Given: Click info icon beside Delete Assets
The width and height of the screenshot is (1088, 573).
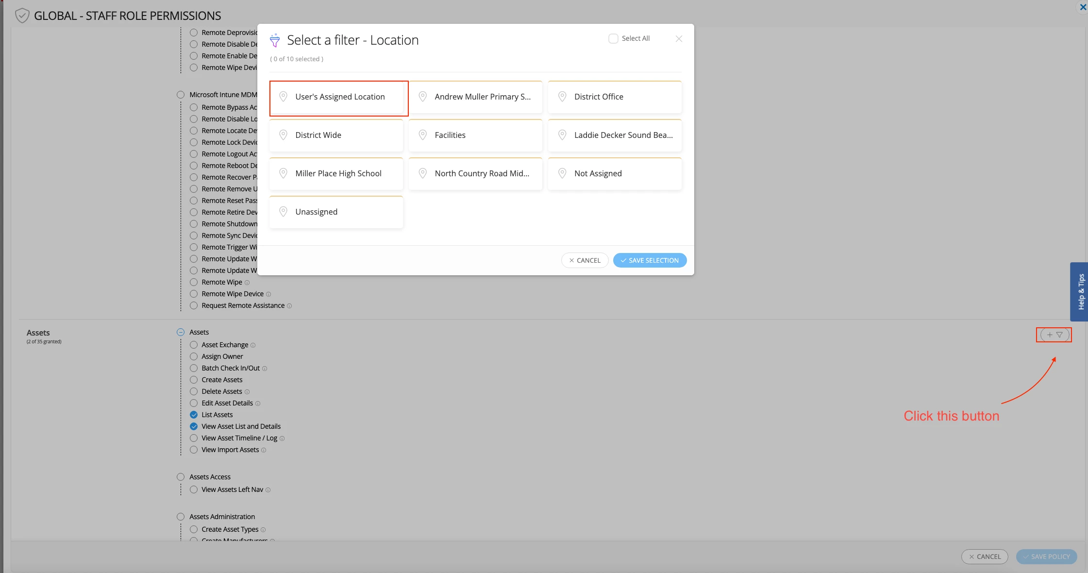Looking at the screenshot, I should (x=247, y=392).
